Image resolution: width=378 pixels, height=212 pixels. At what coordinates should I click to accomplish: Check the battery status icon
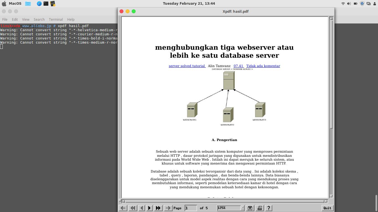click(x=356, y=4)
